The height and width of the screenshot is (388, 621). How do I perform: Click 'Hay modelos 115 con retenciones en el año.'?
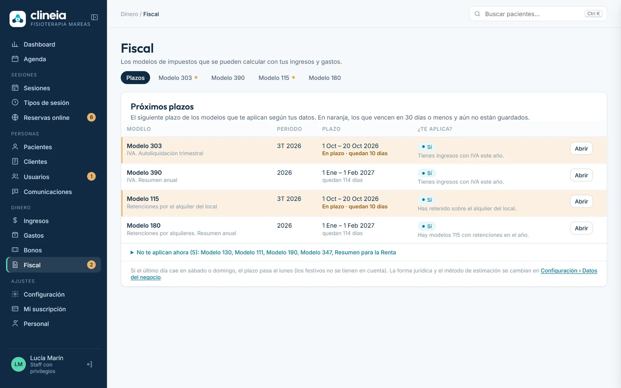[x=473, y=235]
